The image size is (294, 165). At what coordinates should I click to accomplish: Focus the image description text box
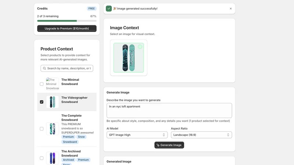tap(169, 110)
